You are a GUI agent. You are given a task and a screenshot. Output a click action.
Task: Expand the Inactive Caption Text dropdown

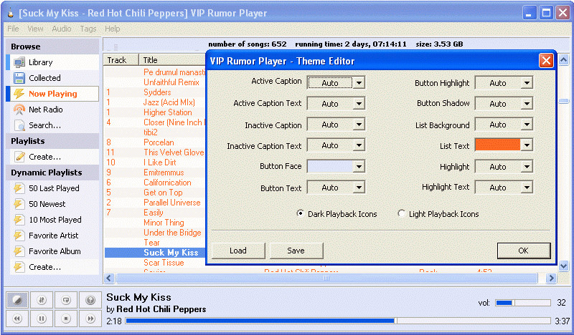(x=359, y=145)
